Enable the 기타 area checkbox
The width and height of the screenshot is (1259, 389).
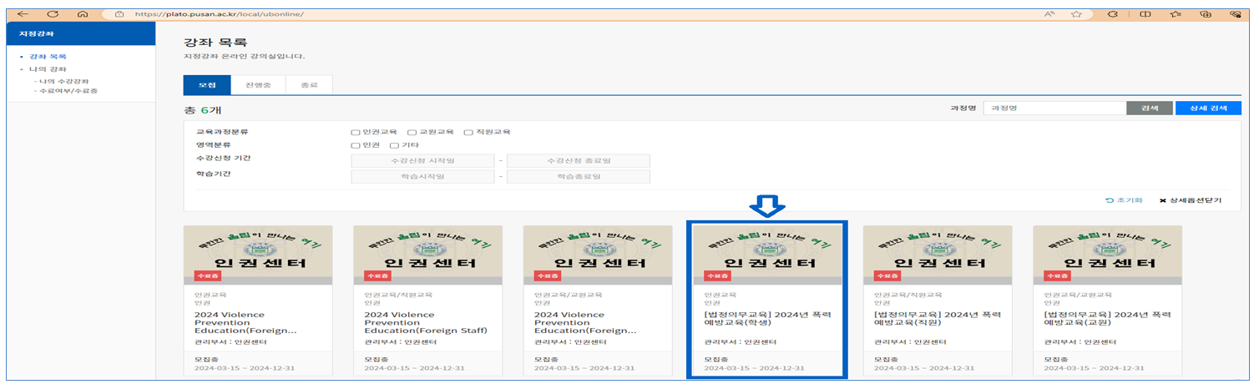click(x=394, y=145)
